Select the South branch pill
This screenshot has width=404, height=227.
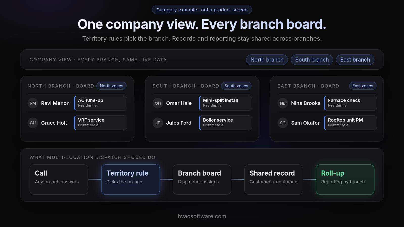coord(312,60)
